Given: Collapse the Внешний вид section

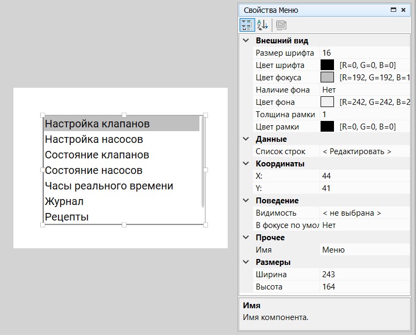Looking at the screenshot, I should tap(246, 41).
